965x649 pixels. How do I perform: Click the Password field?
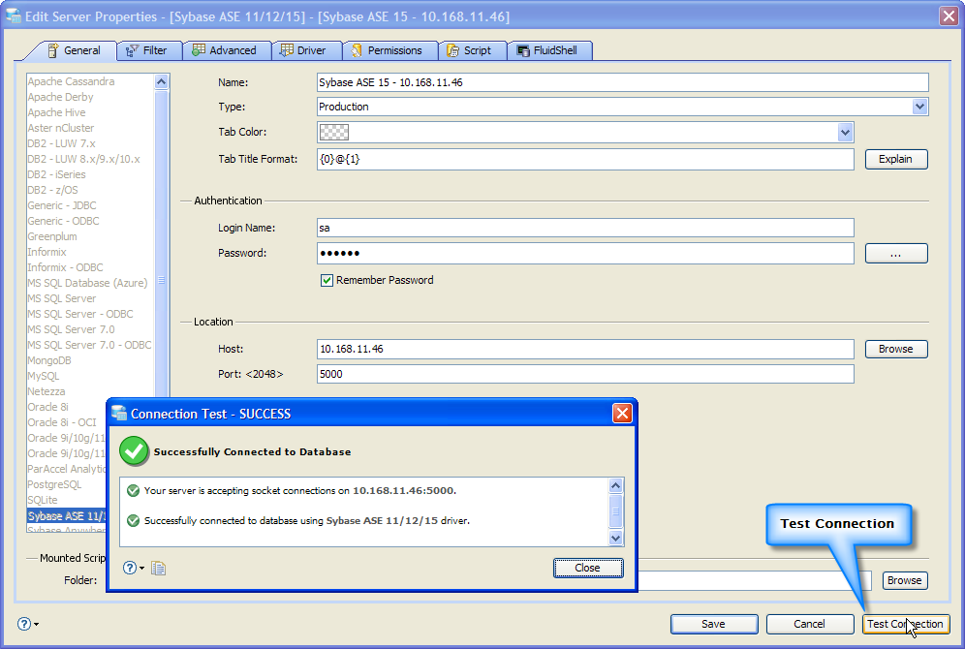[585, 253]
